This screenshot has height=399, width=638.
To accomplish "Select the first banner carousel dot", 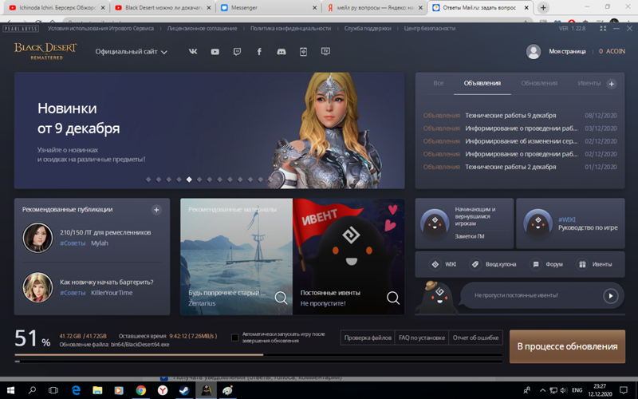I will pos(148,180).
